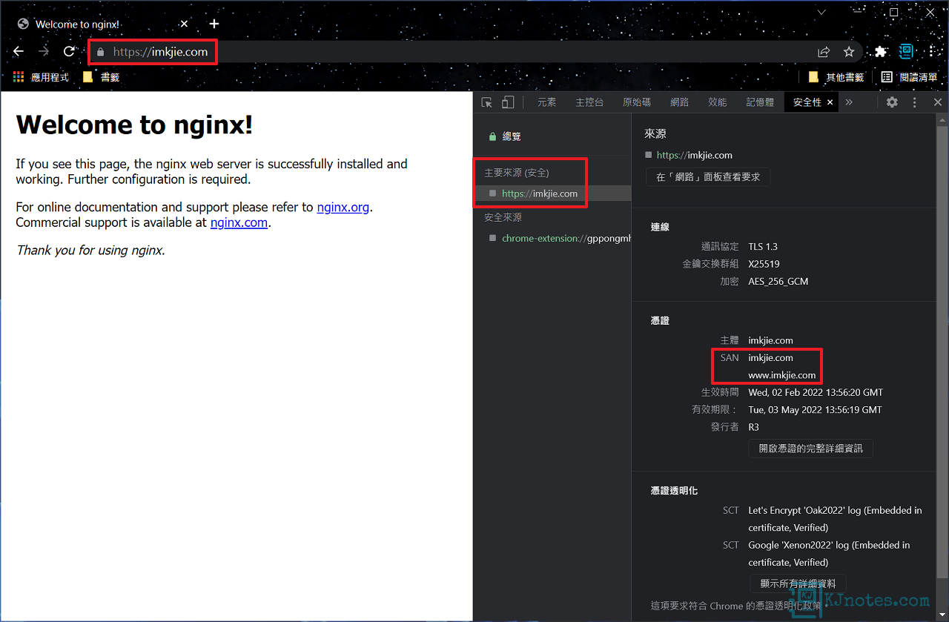Screen dimensions: 949x622
Task: Switch to the 網路 tab
Action: [x=679, y=102]
